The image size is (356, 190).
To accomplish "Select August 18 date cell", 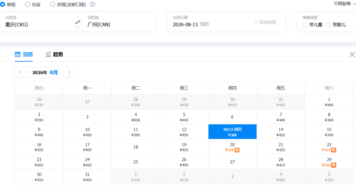I will tap(136, 147).
